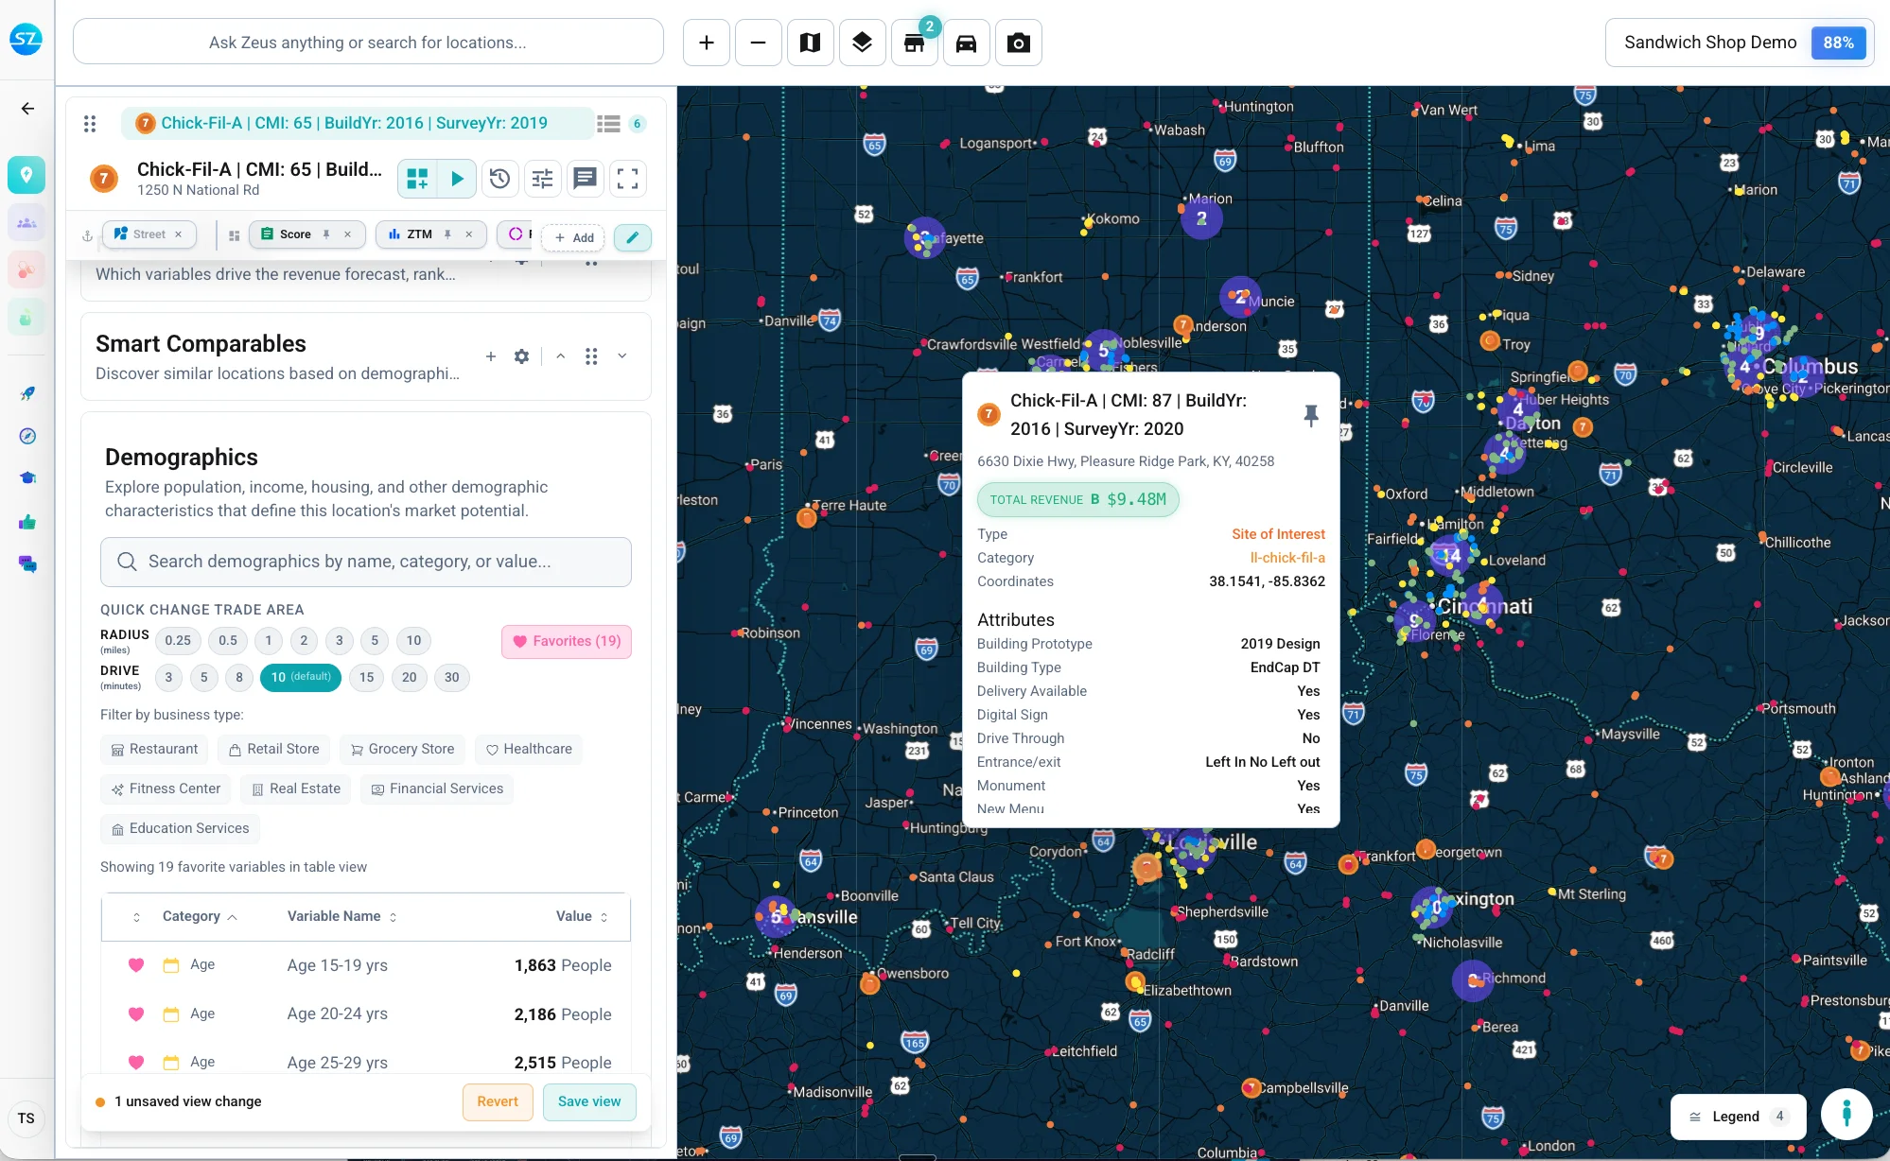1890x1161 pixels.
Task: Switch to the ZTM tab
Action: pos(420,234)
